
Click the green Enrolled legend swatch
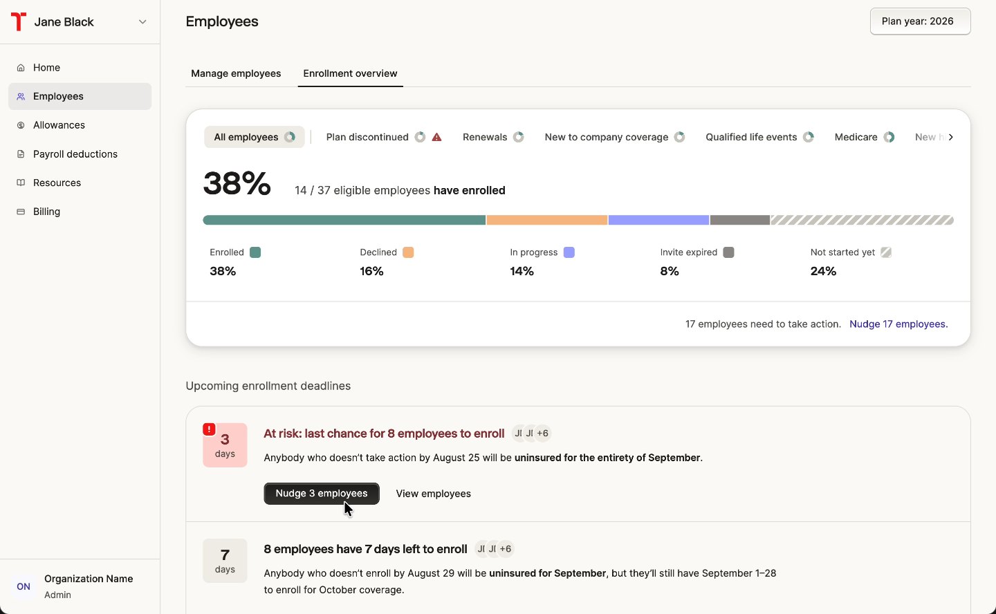255,252
